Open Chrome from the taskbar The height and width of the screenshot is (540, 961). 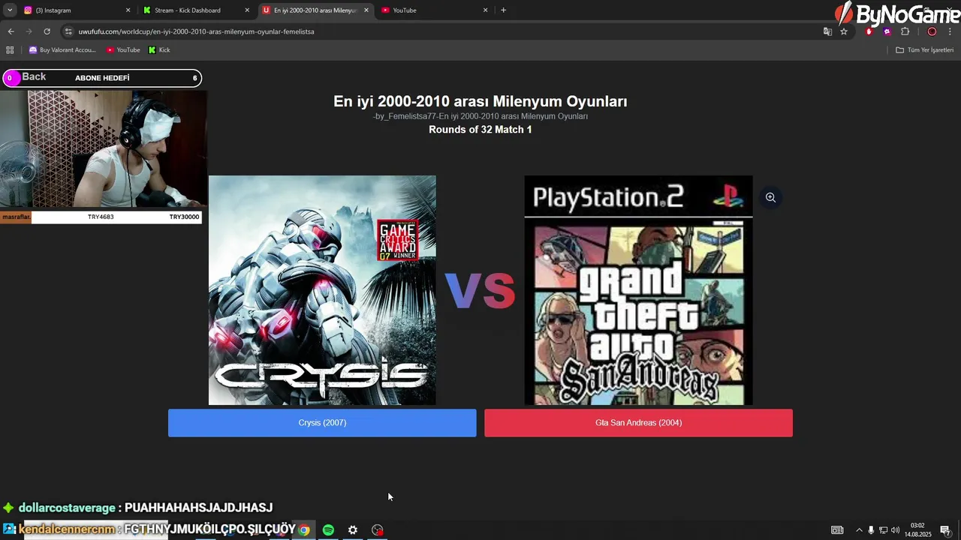point(304,529)
